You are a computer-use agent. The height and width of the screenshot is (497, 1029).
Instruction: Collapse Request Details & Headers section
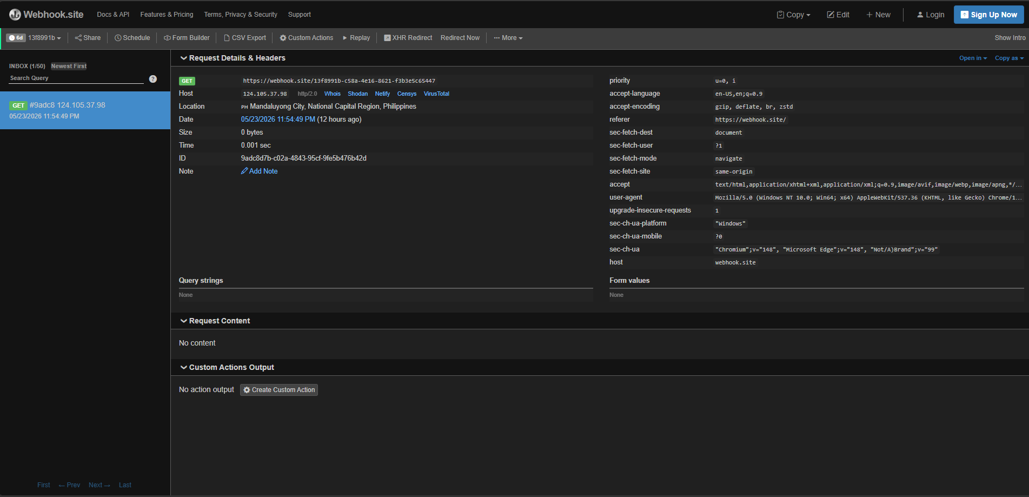coord(233,58)
